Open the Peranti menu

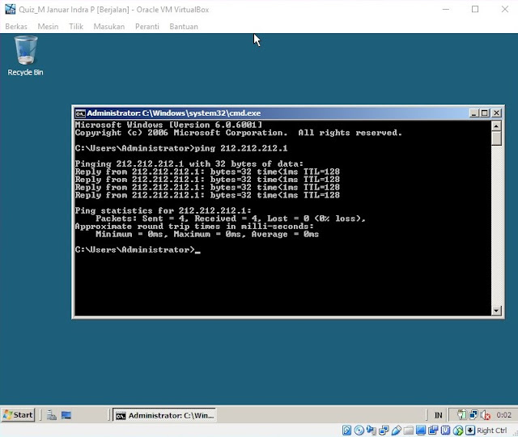tap(147, 27)
